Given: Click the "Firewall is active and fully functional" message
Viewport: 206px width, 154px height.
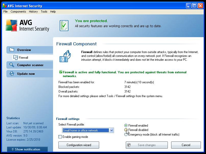Looking at the screenshot, I should pos(125,74).
